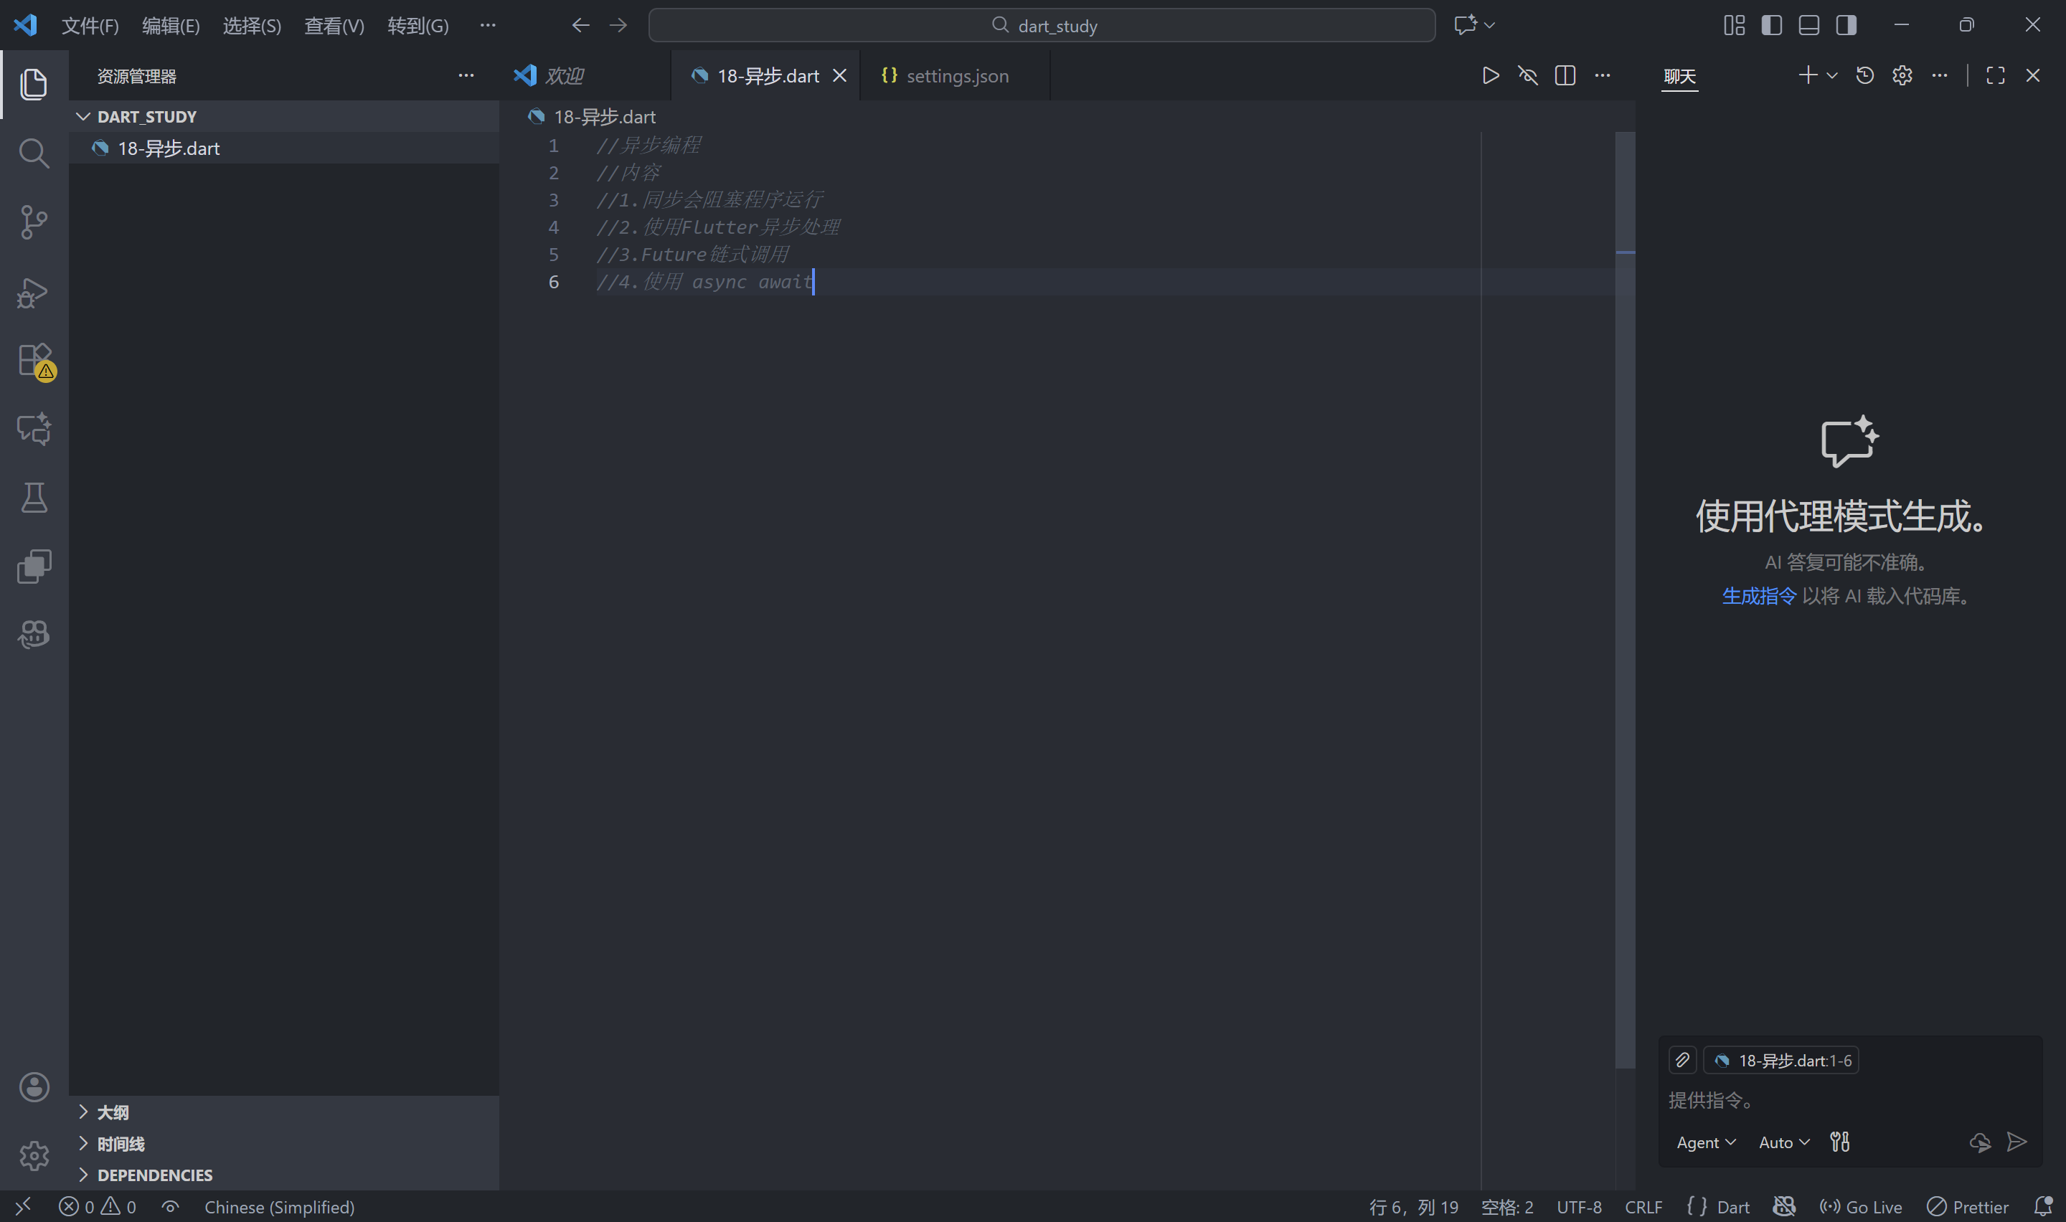Open the Extensions view
The width and height of the screenshot is (2066, 1222).
point(34,360)
